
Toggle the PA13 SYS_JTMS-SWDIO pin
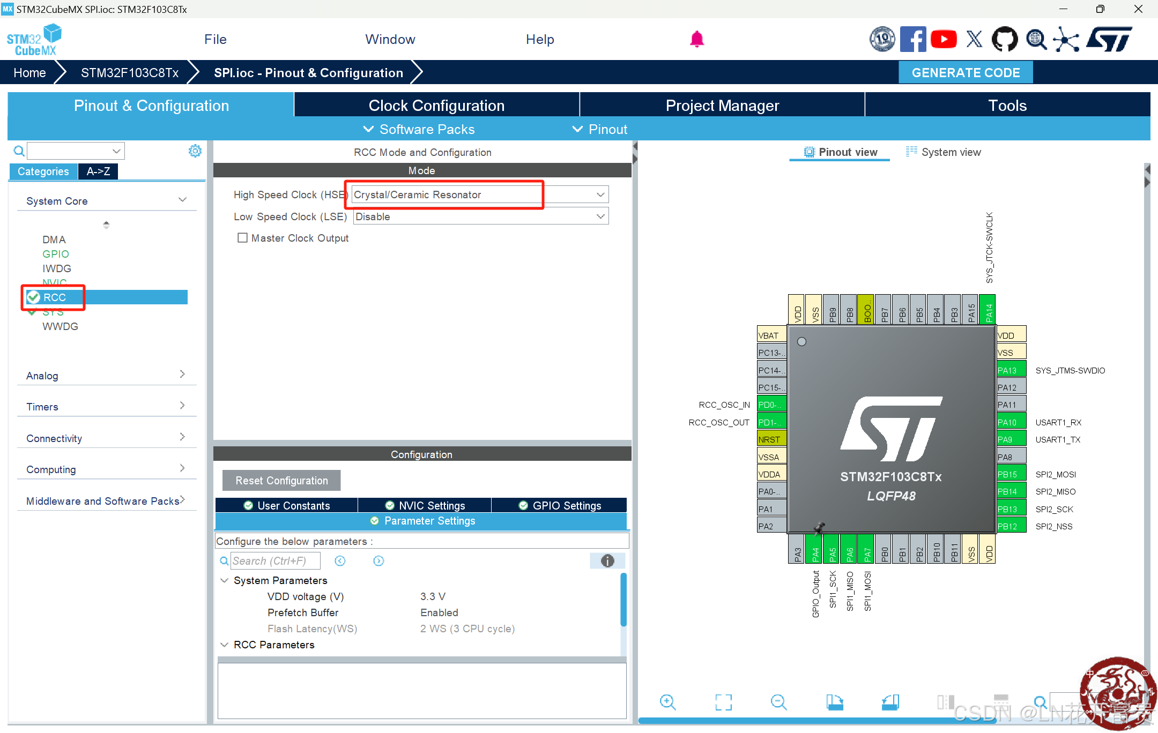[1011, 370]
